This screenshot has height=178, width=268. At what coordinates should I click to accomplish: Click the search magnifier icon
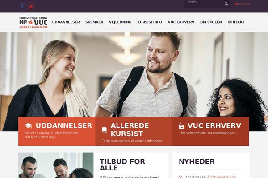(x=226, y=4)
